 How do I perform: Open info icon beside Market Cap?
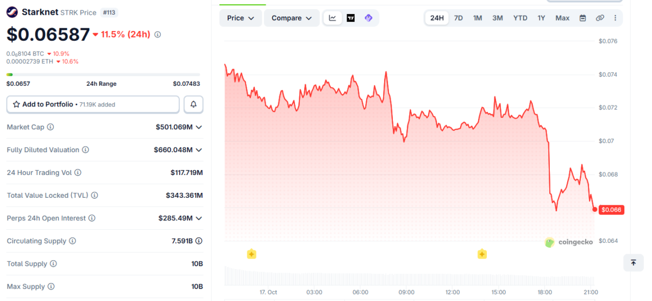(x=51, y=127)
